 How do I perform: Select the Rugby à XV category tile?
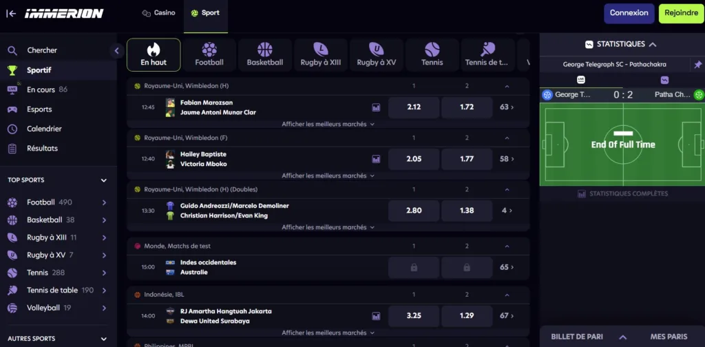(377, 55)
